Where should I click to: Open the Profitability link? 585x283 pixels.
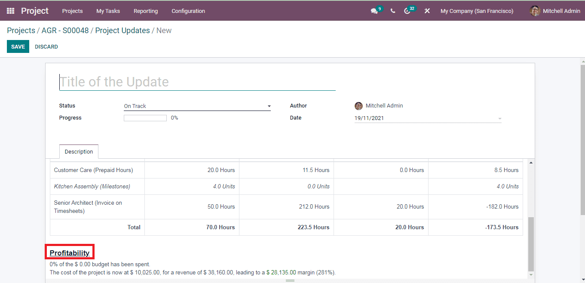pyautogui.click(x=69, y=252)
